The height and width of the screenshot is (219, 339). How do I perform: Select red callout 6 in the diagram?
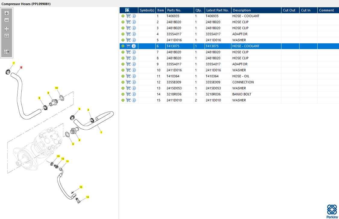click(x=21, y=67)
